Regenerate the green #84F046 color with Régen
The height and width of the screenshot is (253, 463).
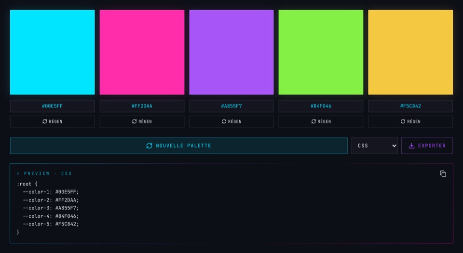click(321, 121)
